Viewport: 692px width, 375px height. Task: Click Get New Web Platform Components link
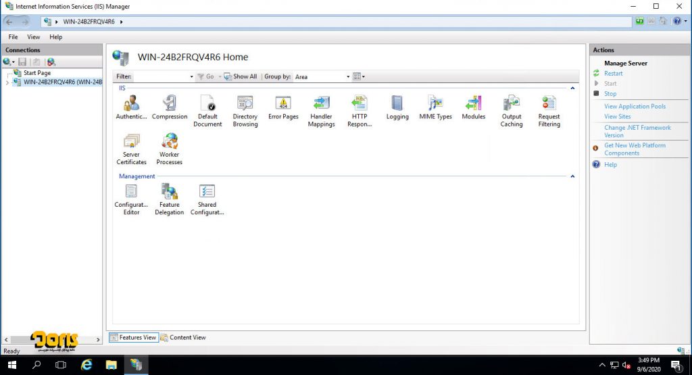(x=635, y=149)
